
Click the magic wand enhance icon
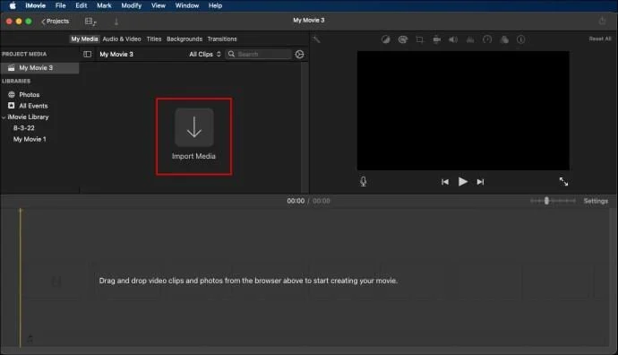pyautogui.click(x=316, y=39)
